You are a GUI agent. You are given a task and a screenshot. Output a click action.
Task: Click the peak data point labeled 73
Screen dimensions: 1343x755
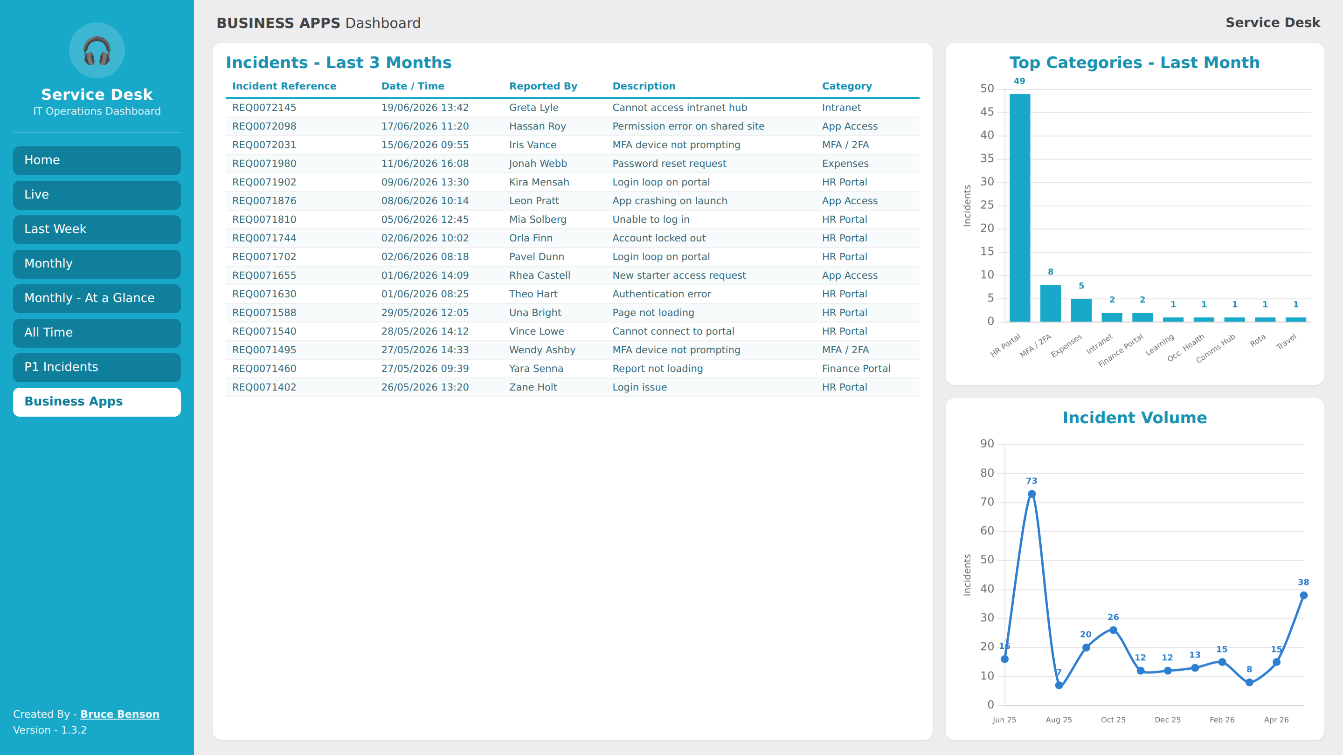(x=1031, y=494)
